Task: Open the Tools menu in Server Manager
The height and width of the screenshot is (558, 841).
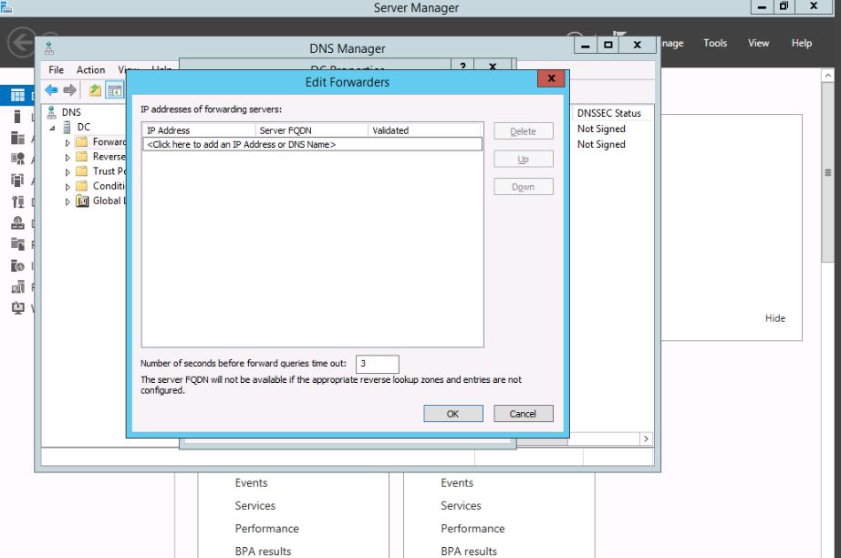Action: (715, 43)
